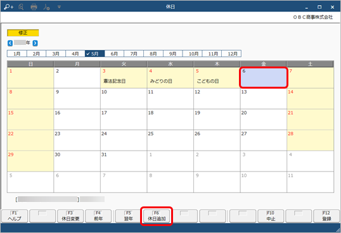Switch to the 9月 tab
Viewport: 341px width, 233px height.
[173, 54]
